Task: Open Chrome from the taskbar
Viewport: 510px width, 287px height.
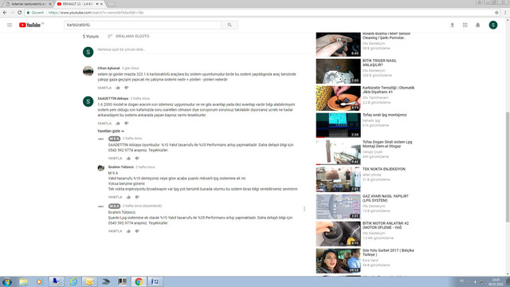Action: tap(139, 281)
